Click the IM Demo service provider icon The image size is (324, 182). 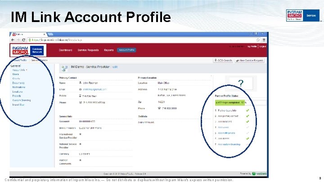click(x=64, y=68)
